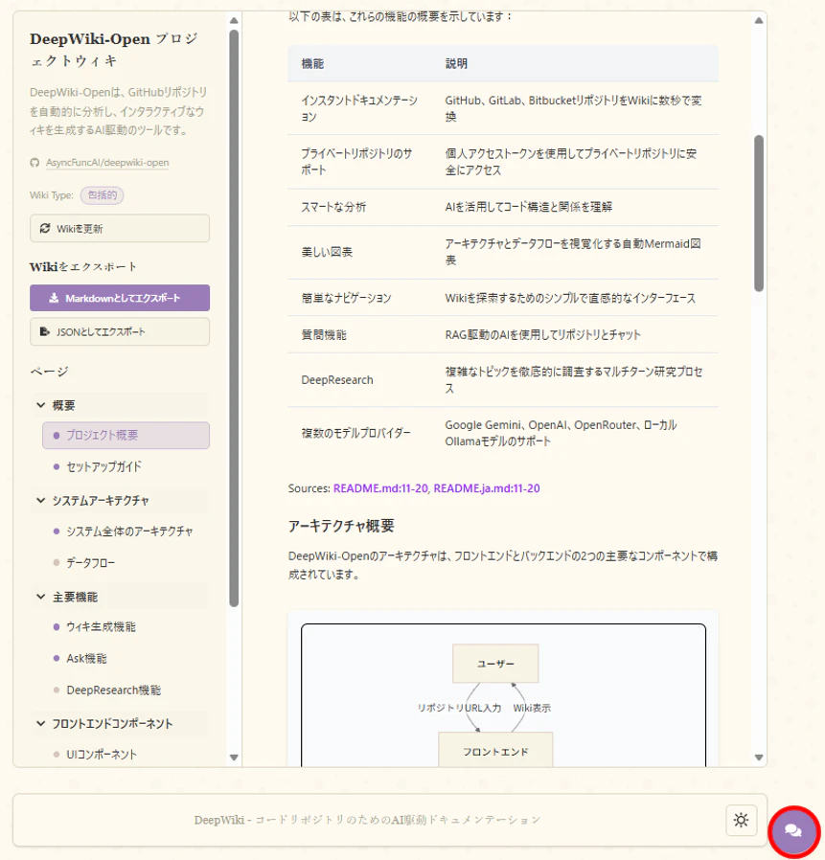Screen dimensions: 825x860
Task: Click the フロントエンド node in the diagram
Action: 495,750
